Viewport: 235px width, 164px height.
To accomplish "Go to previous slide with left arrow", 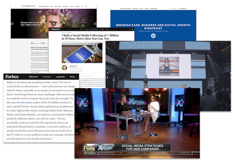I will point(12,24).
